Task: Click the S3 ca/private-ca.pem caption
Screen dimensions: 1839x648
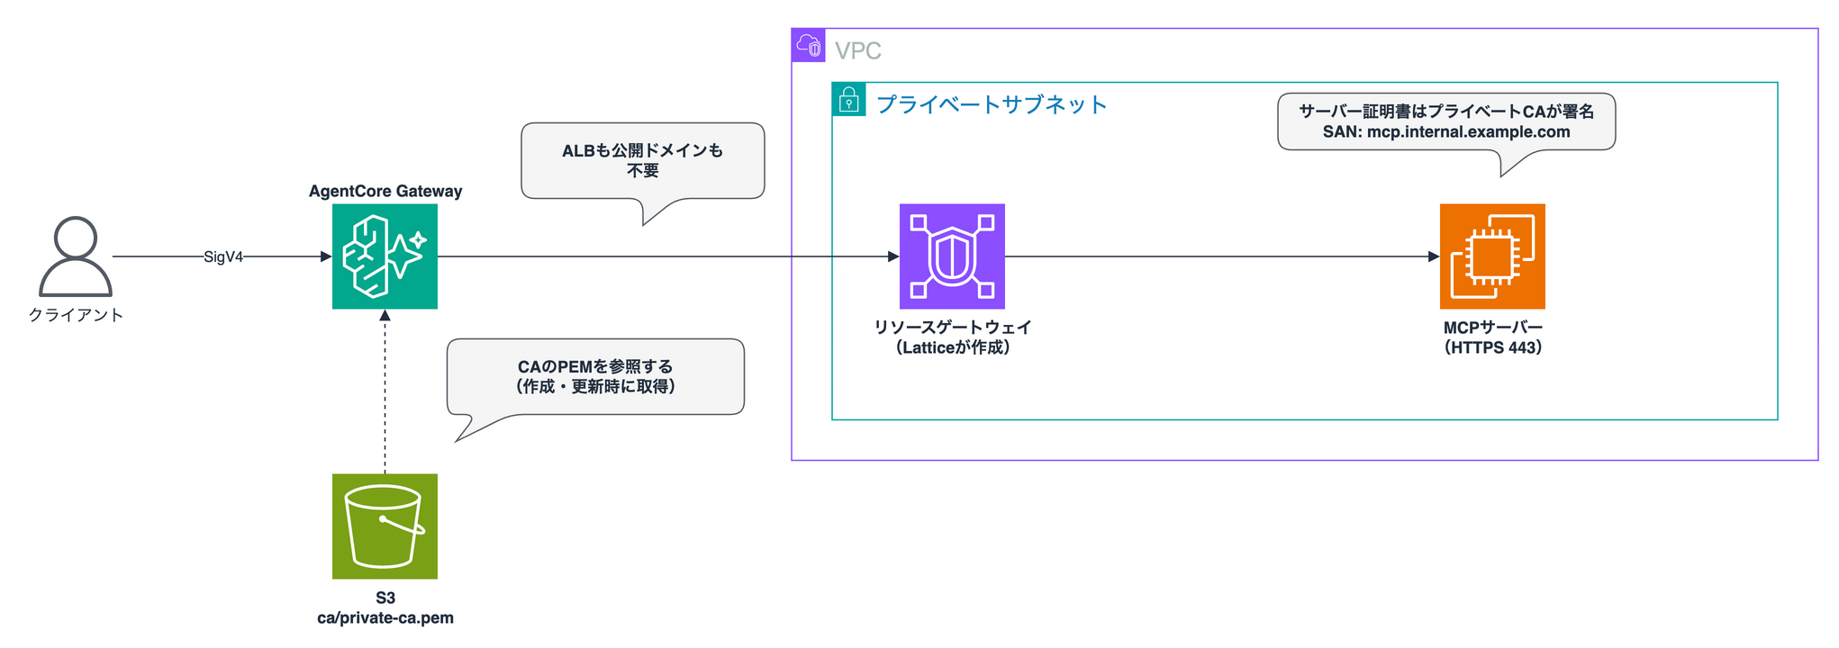Action: [x=385, y=607]
